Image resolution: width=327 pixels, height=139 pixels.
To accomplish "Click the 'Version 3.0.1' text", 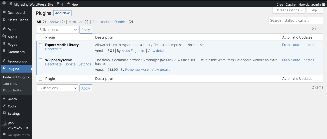I will (x=105, y=51).
